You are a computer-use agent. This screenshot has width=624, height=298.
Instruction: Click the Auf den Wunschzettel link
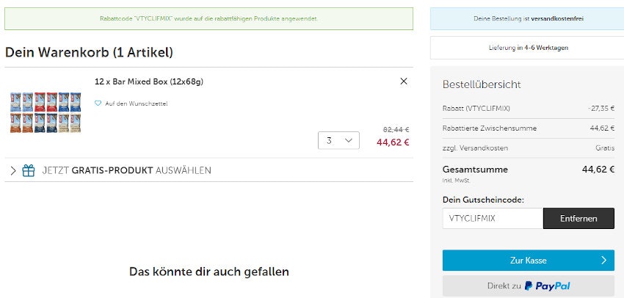pos(136,103)
